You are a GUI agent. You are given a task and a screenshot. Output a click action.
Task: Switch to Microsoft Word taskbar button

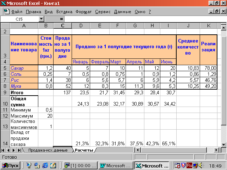click(116, 165)
